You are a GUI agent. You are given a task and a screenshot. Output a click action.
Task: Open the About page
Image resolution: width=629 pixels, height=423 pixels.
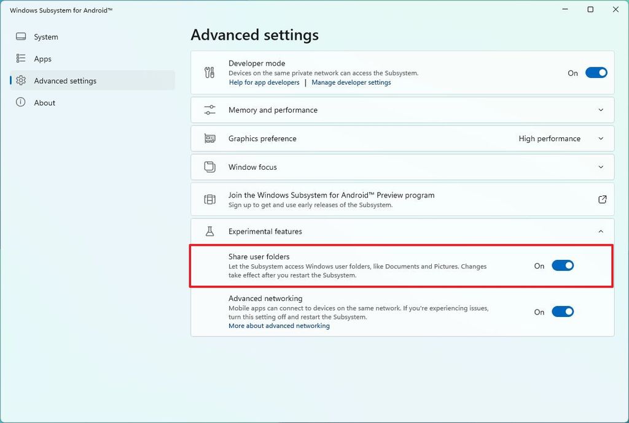pos(44,102)
